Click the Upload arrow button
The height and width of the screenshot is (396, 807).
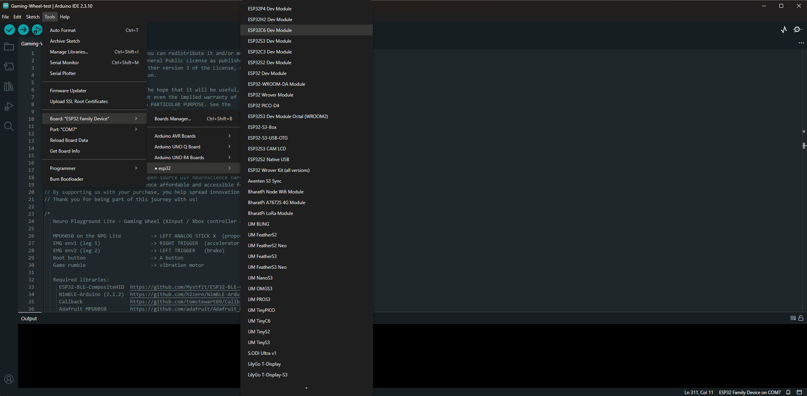23,30
